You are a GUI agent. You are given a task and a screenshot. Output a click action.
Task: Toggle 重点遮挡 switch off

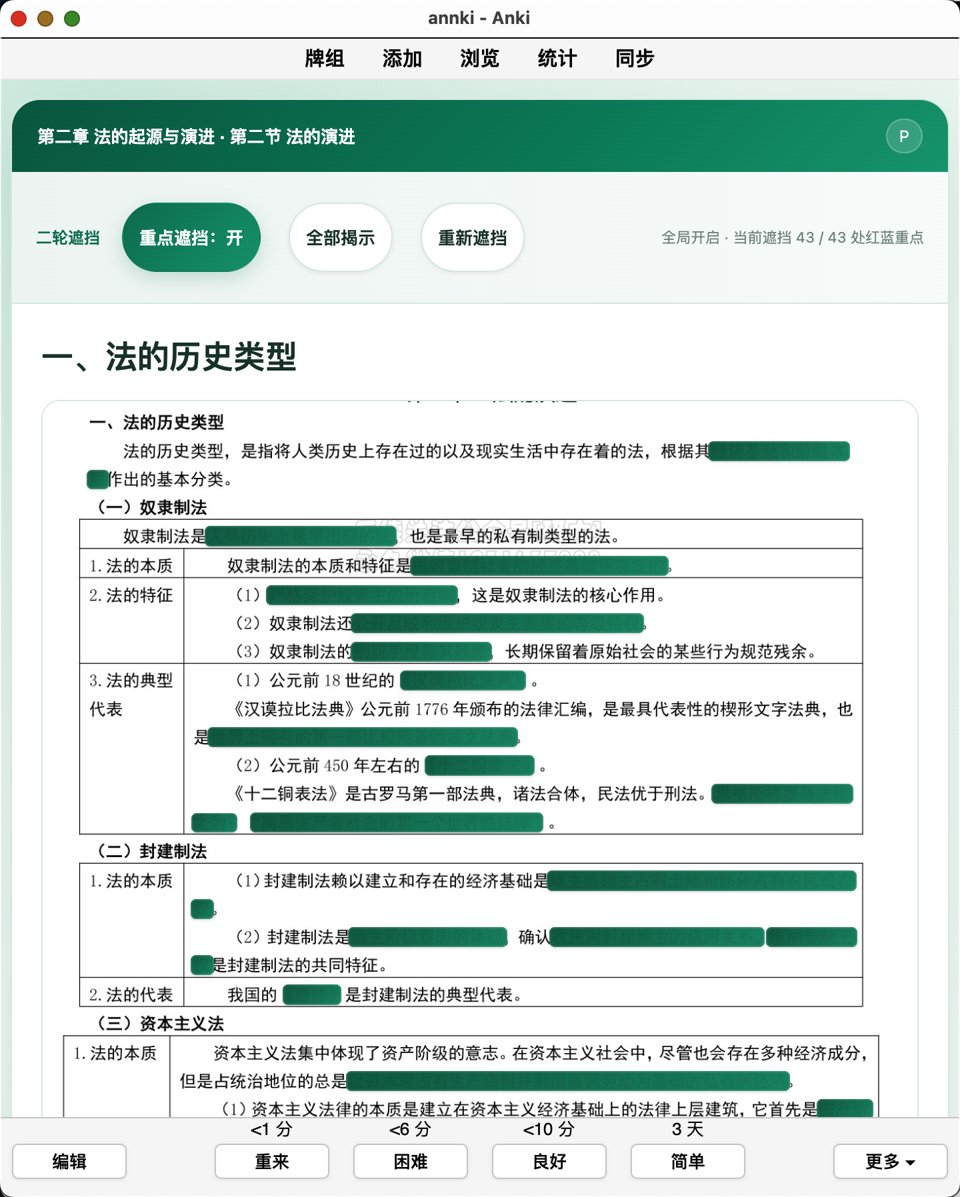(x=191, y=237)
